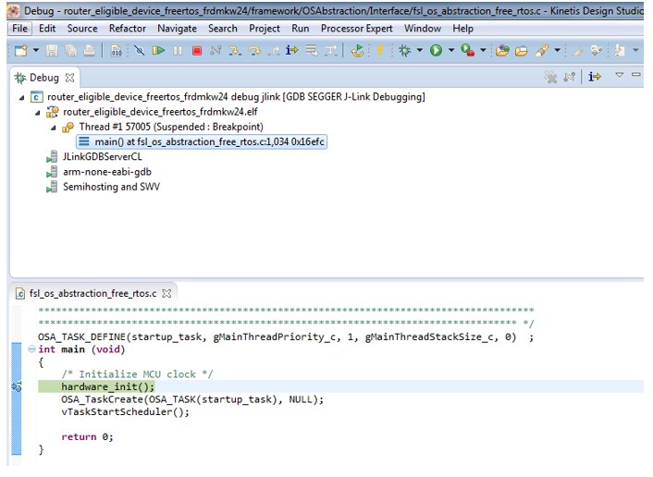Collapse the Thread #1 57005 node
This screenshot has height=477, width=653.
pyautogui.click(x=53, y=127)
